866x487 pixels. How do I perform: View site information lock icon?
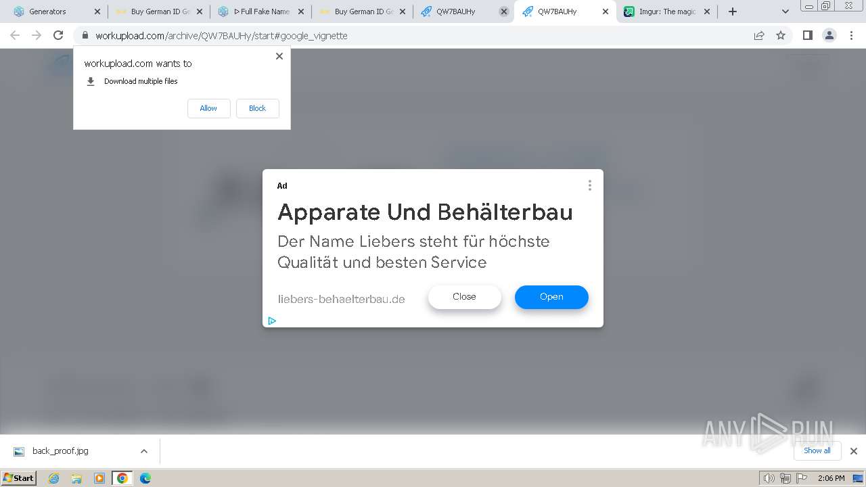[x=85, y=35]
